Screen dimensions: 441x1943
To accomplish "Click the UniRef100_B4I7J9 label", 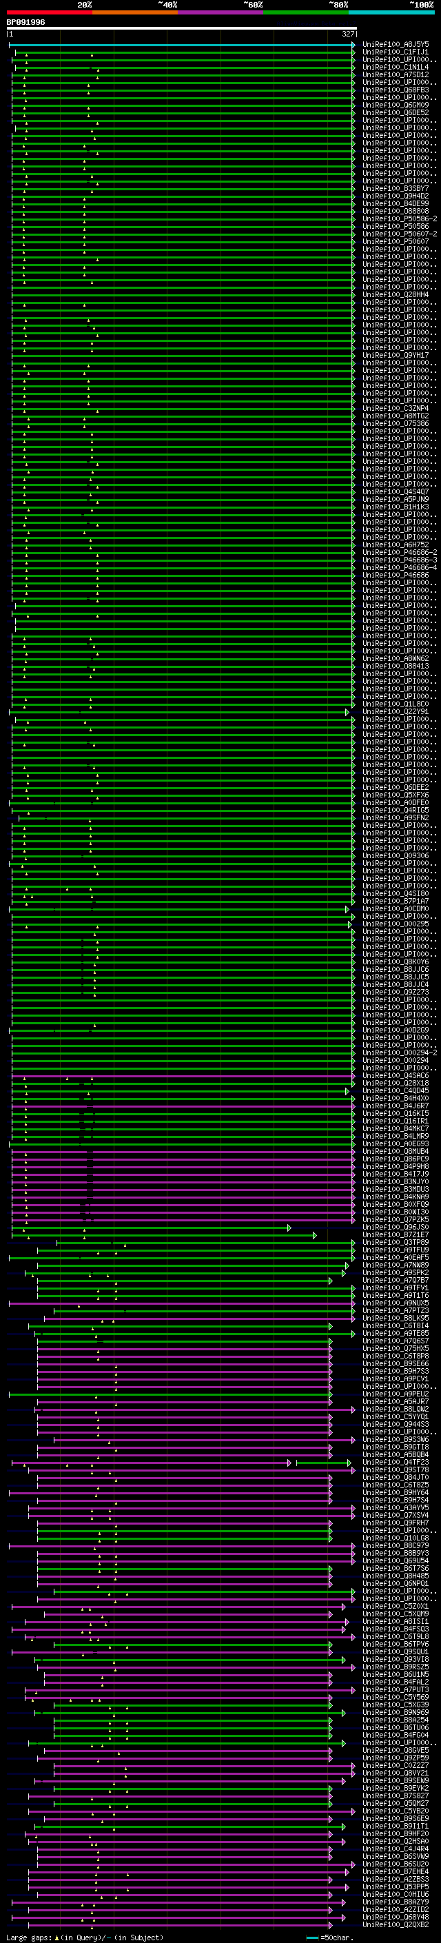I will tap(396, 1174).
